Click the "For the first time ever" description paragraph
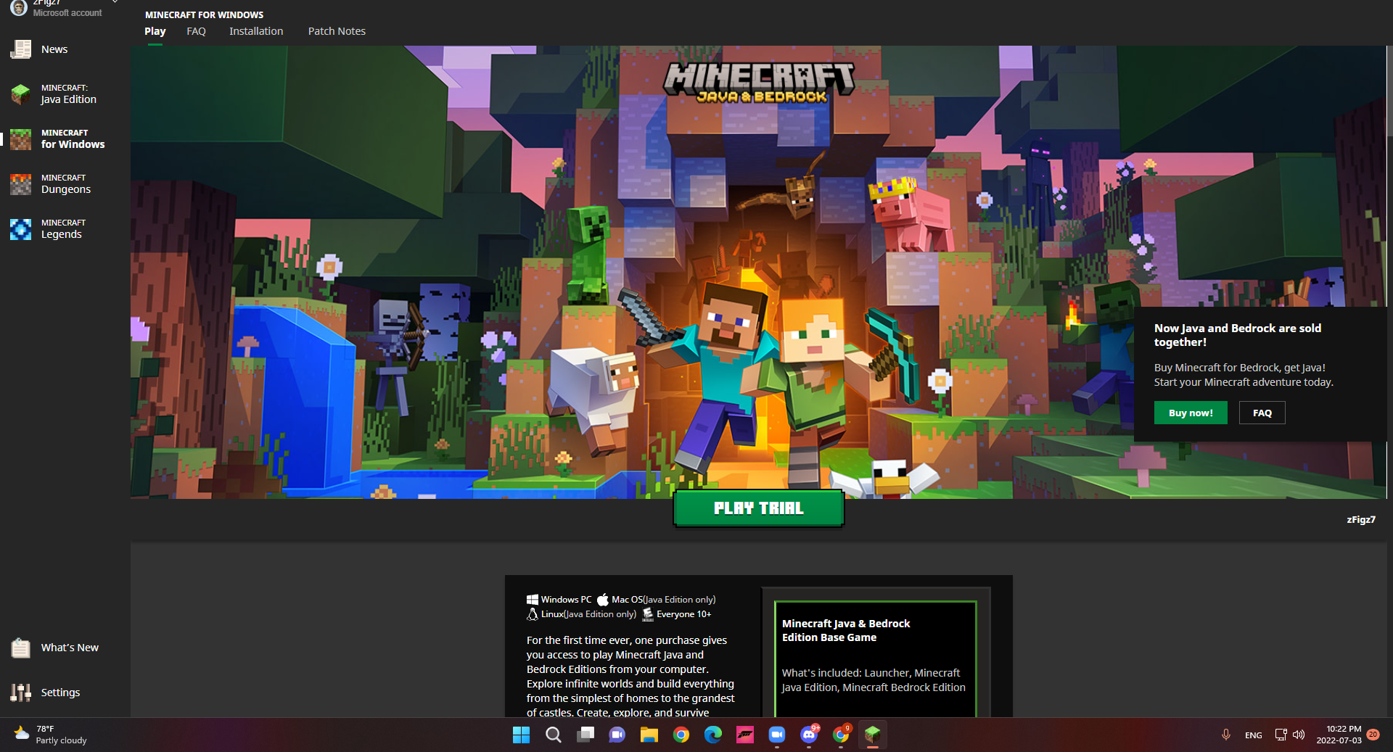Image resolution: width=1393 pixels, height=752 pixels. coord(630,676)
